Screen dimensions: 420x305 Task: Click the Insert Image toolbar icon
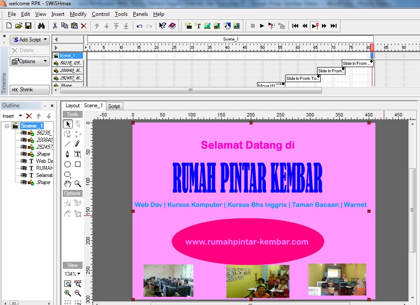pyautogui.click(x=207, y=26)
